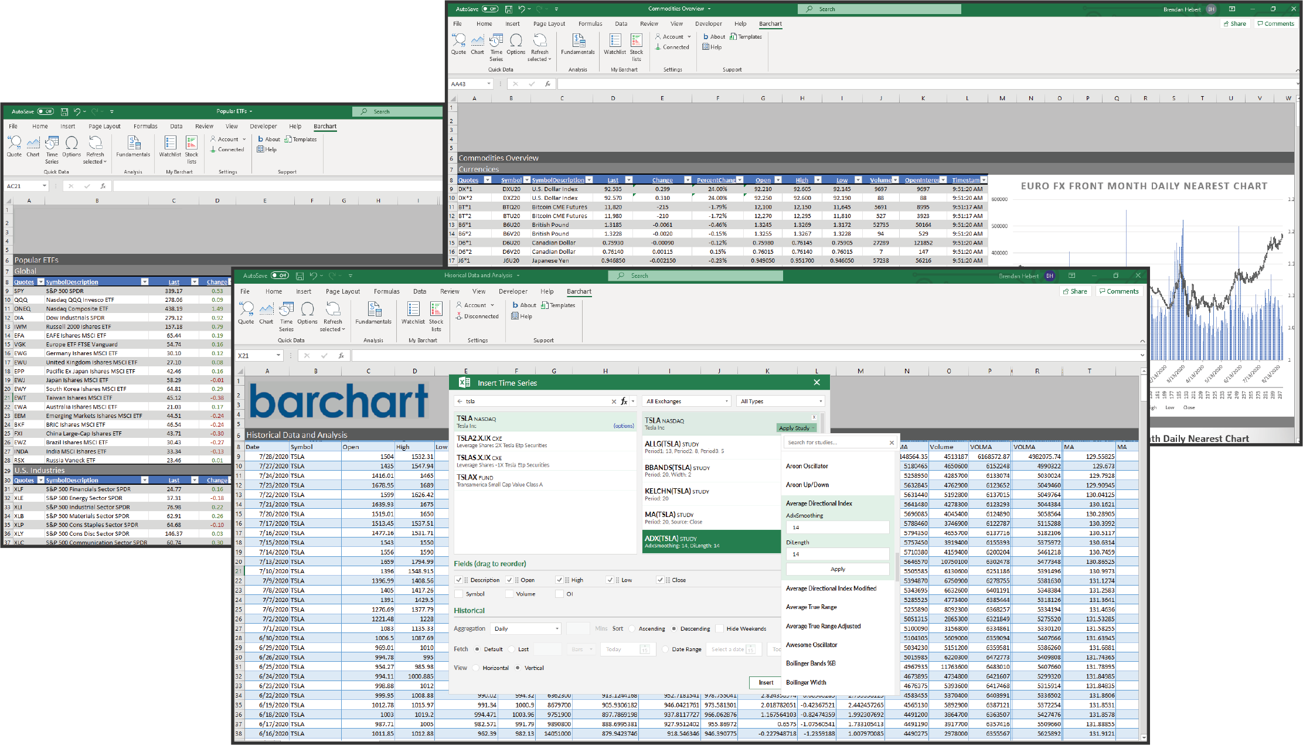Click Comments button in Commodities Overview window
This screenshot has width=1303, height=745.
(1275, 24)
